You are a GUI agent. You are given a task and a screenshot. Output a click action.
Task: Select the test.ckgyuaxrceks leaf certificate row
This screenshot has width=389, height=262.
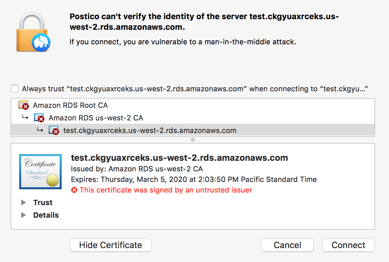click(150, 130)
